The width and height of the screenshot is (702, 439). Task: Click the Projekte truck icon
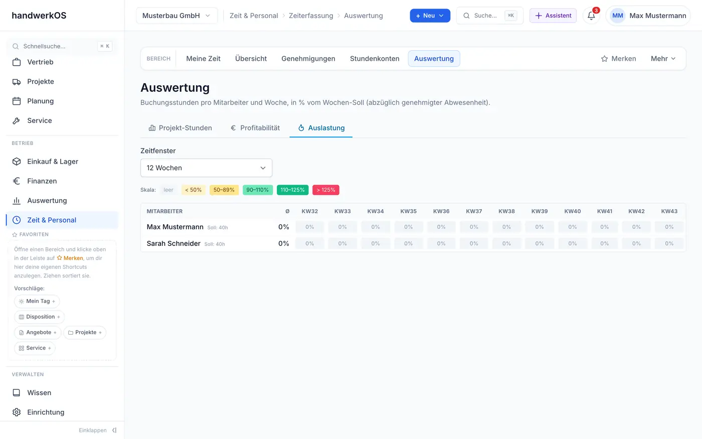[17, 82]
